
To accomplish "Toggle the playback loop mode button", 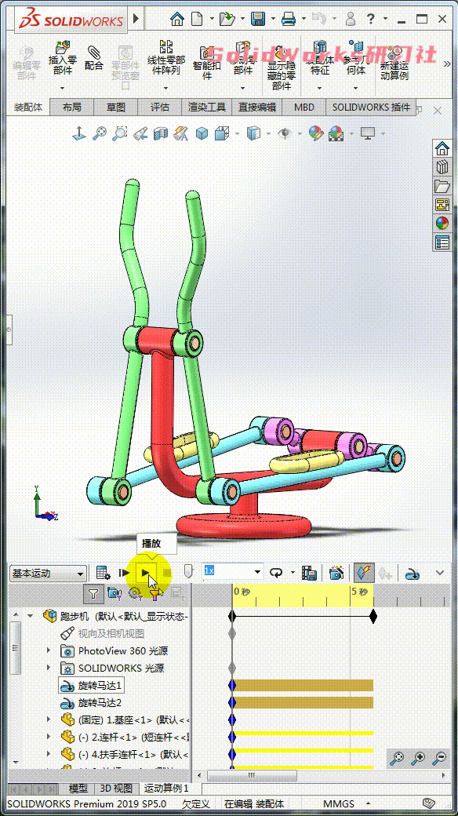I will click(x=275, y=573).
